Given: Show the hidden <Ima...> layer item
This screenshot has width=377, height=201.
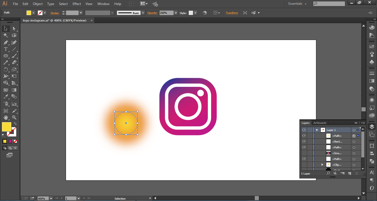Looking at the screenshot, I should tap(304, 153).
